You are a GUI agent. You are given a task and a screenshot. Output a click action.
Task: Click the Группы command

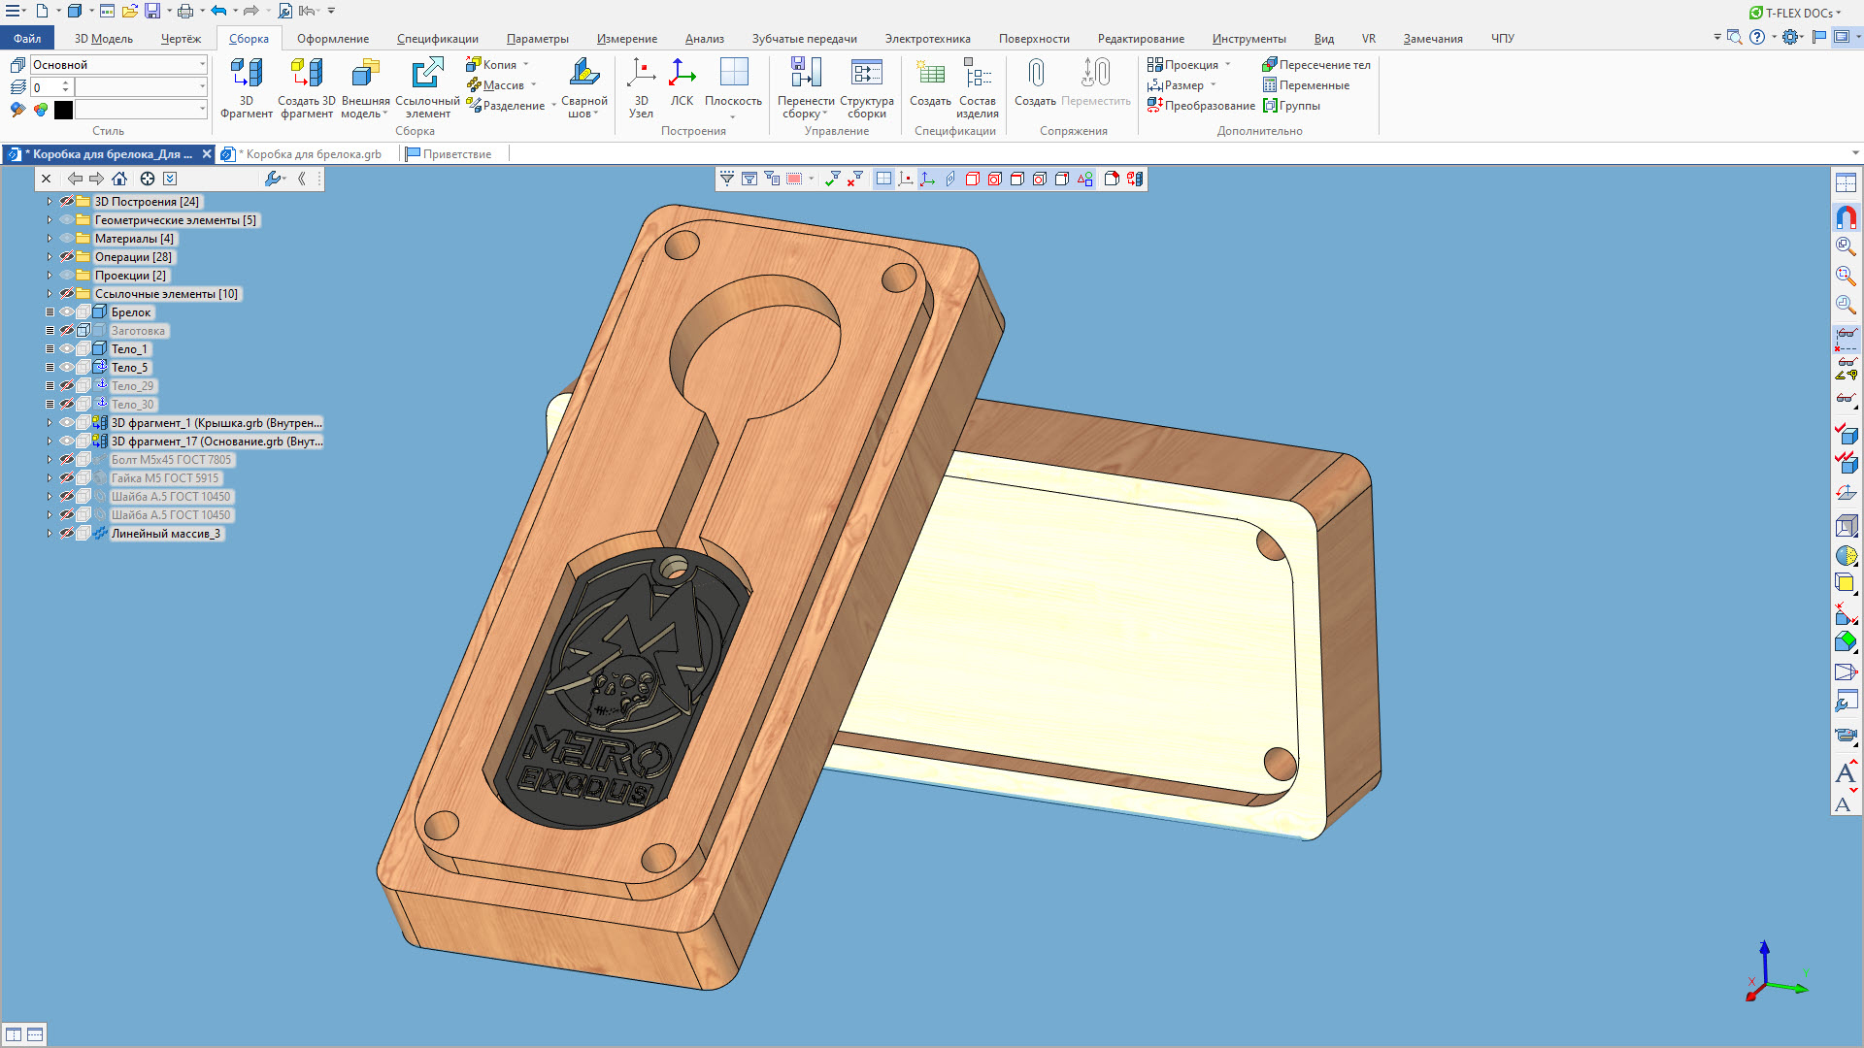pos(1291,106)
